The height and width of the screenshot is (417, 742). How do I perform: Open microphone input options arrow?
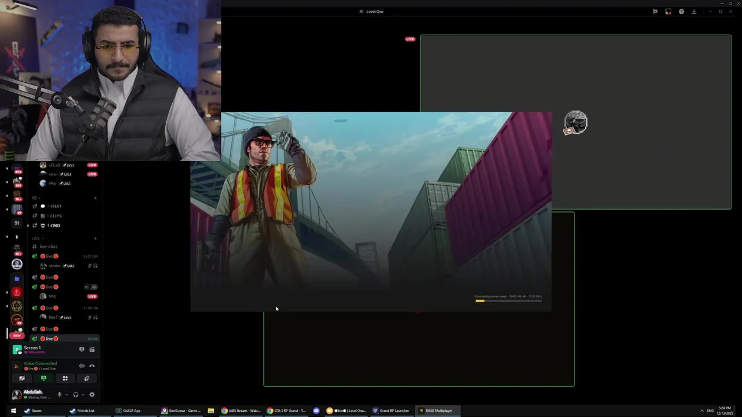pos(66,394)
